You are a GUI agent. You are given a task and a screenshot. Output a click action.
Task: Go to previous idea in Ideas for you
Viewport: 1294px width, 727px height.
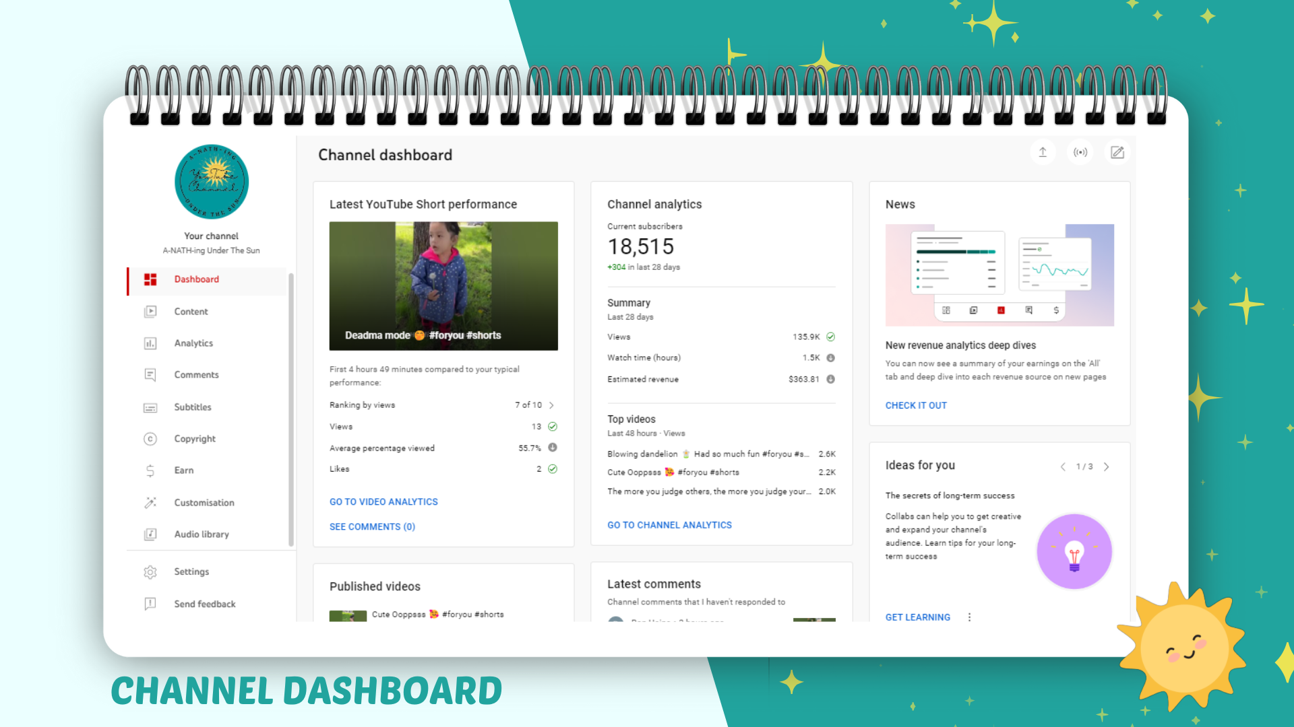click(x=1063, y=466)
